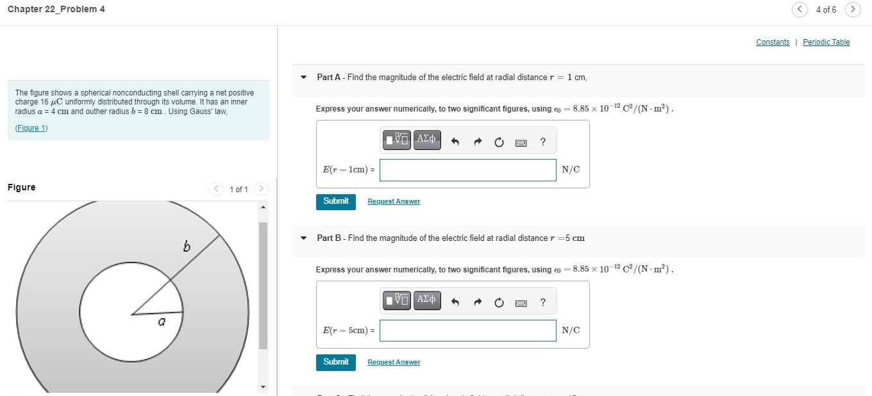Viewport: 872px width, 396px height.
Task: Go to the next problem, 5 of 6
Action: [x=853, y=10]
